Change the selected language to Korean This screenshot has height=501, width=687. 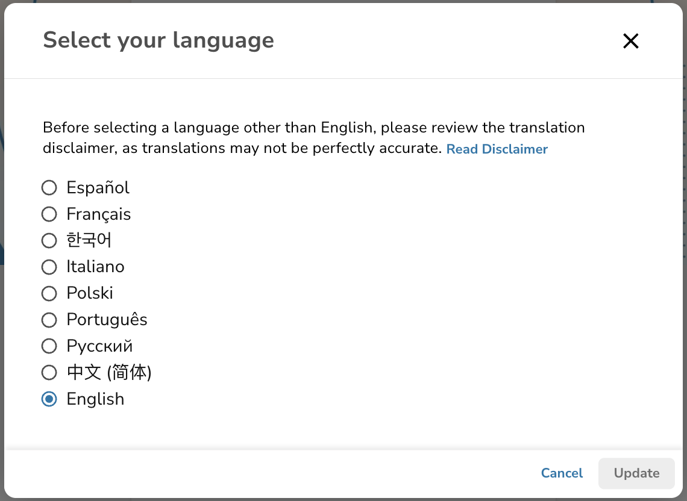[49, 240]
